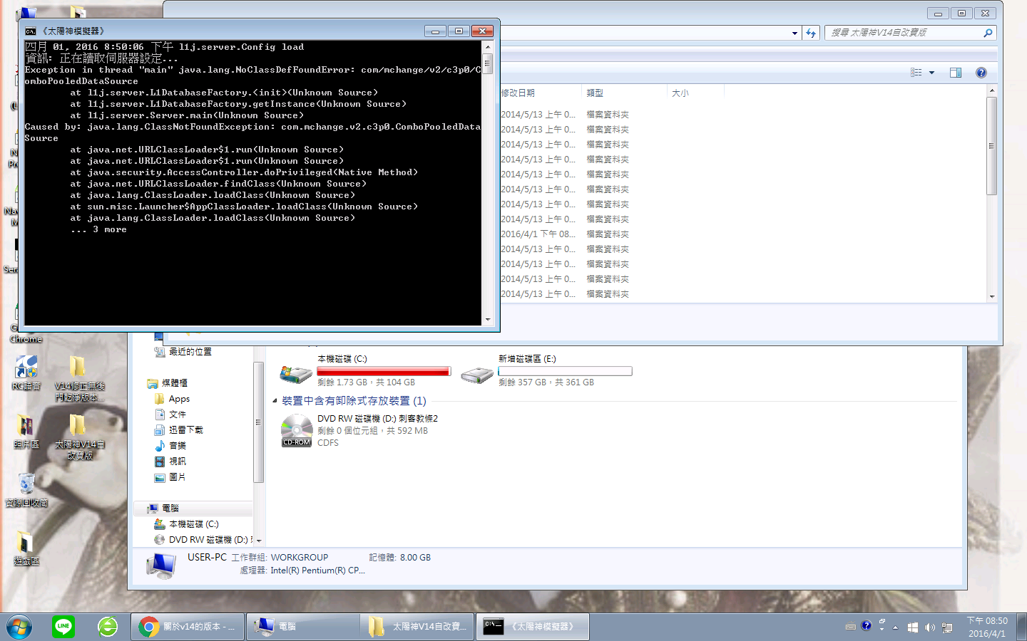Collapse 裝置中含有卸除式存放裝置 group
This screenshot has height=641, width=1027.
click(x=275, y=401)
